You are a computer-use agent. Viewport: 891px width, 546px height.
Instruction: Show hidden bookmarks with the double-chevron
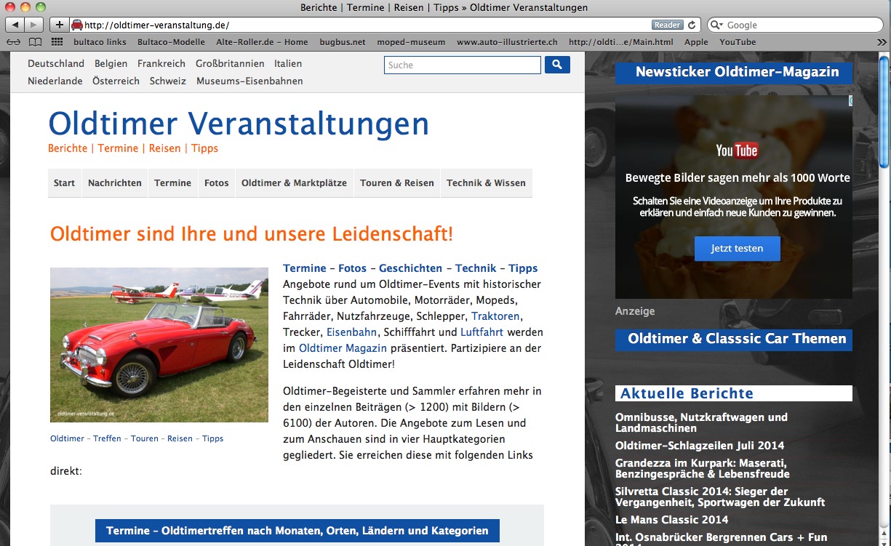(882, 42)
